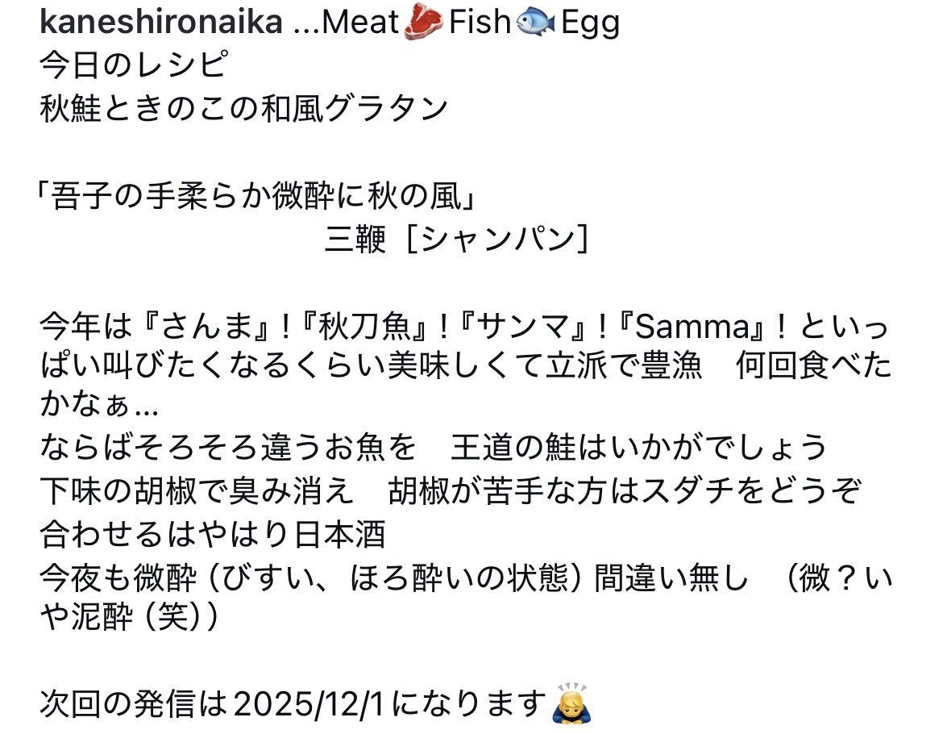Click the bowing person emoji
The height and width of the screenshot is (734, 943).
pos(571,704)
